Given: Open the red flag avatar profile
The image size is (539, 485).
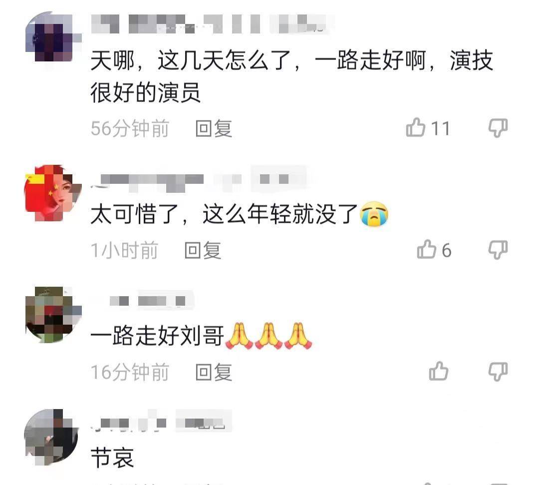Looking at the screenshot, I should 52,193.
